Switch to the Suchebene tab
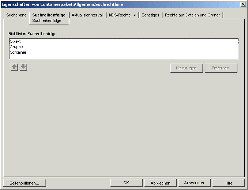Screen dimensions: 248x190 point(16,15)
